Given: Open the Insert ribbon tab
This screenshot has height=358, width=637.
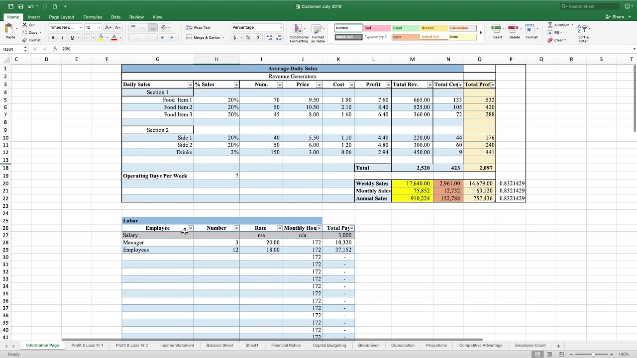Looking at the screenshot, I should click(34, 17).
